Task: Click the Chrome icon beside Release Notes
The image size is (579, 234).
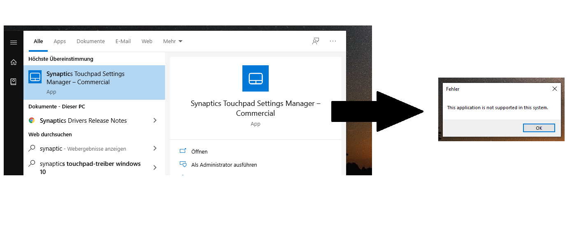Action: tap(32, 120)
